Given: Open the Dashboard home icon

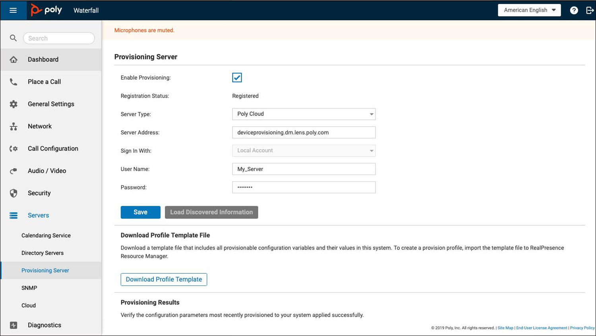Looking at the screenshot, I should [14, 59].
